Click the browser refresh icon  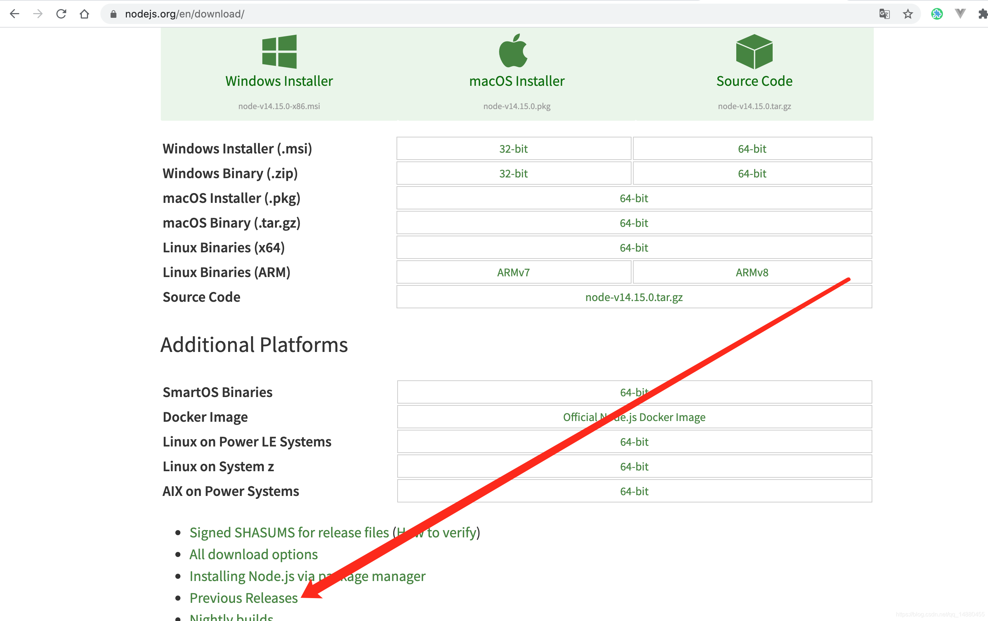coord(61,13)
